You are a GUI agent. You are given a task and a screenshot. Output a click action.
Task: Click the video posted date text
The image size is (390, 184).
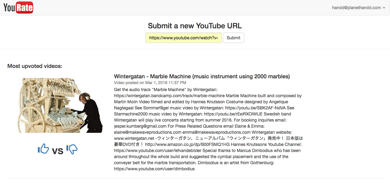click(150, 83)
